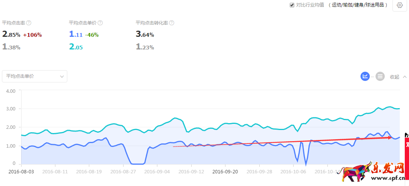Screen dimensions: 409x186
Task: Click help icon beside 平均点击单价
Action: [100, 23]
